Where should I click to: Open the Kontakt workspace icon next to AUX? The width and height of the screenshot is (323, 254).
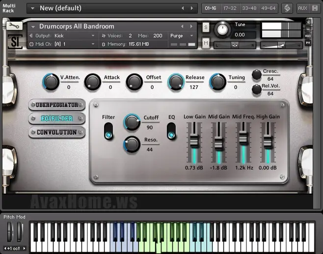click(287, 8)
